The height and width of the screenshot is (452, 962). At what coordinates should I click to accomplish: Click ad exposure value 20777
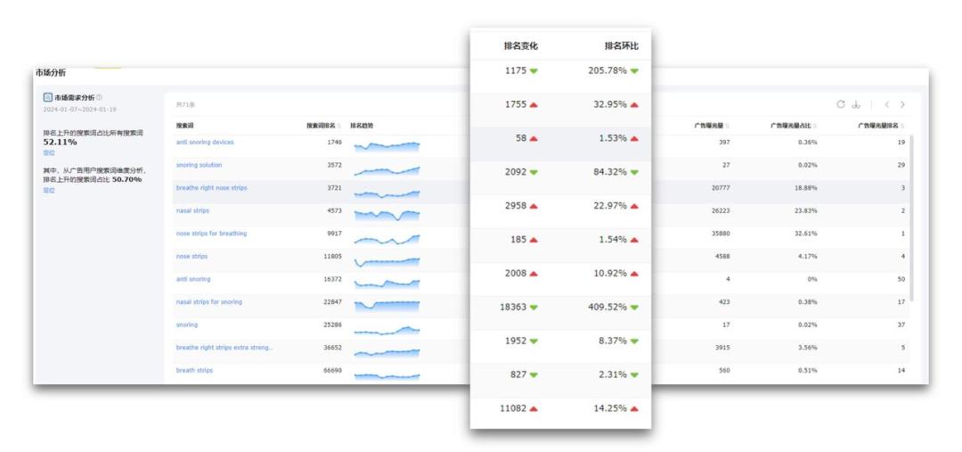(x=721, y=188)
